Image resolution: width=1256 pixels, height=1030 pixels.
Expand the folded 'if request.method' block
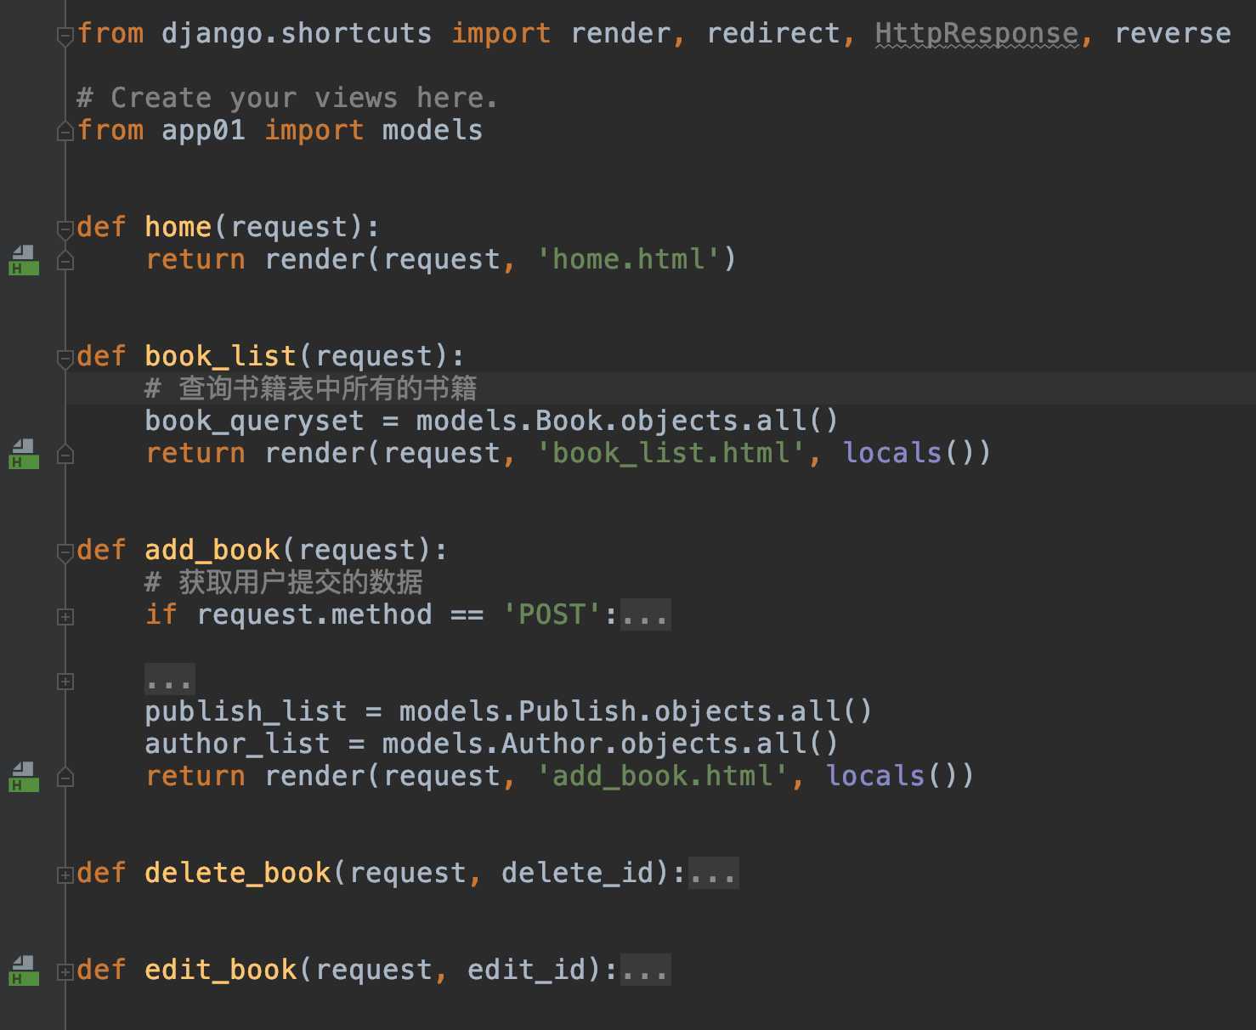(x=65, y=617)
